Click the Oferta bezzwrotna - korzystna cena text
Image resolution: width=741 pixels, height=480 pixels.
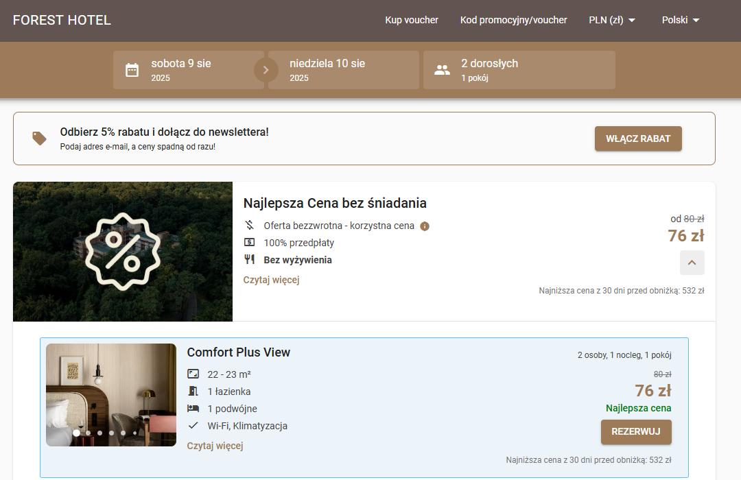pos(339,226)
